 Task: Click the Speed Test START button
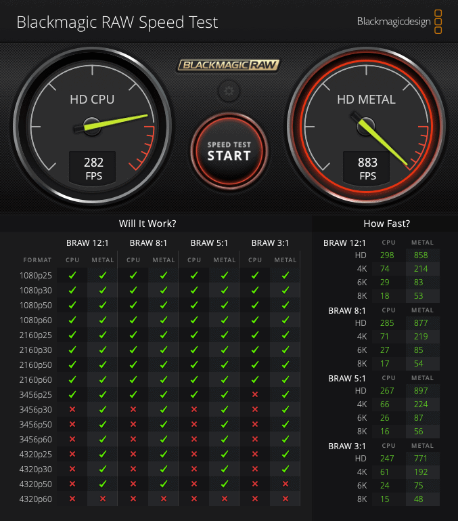tap(229, 150)
